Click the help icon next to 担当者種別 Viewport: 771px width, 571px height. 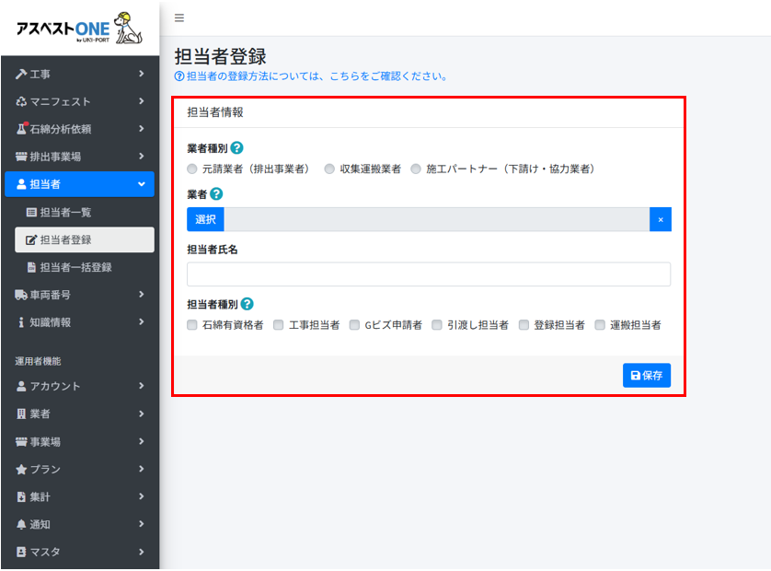[x=247, y=304]
